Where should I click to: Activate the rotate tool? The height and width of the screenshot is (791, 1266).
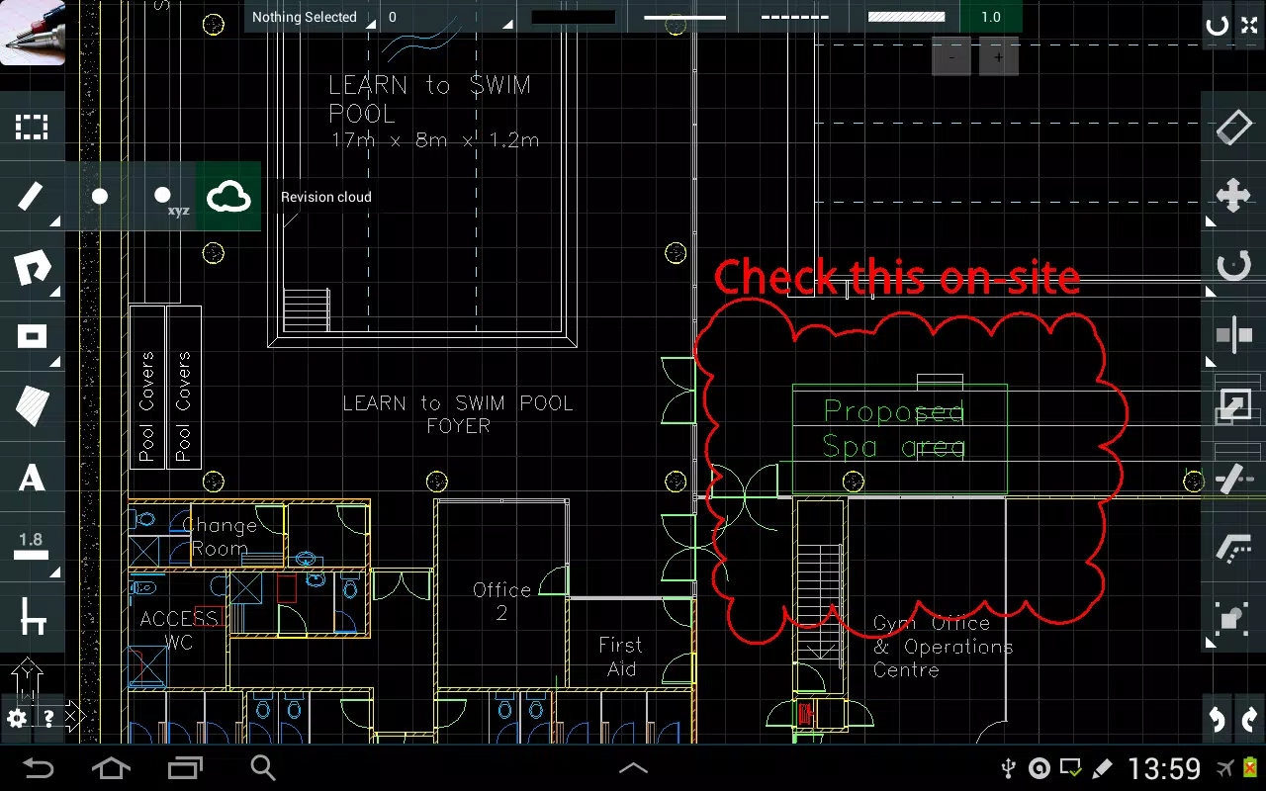tap(1233, 267)
